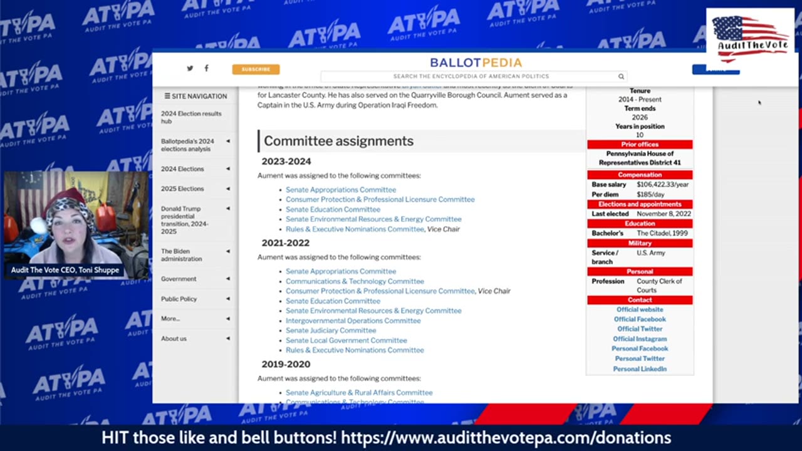Open 2021-2022 Consumer Protection & Professional Licensure link
The height and width of the screenshot is (451, 802).
tap(380, 291)
